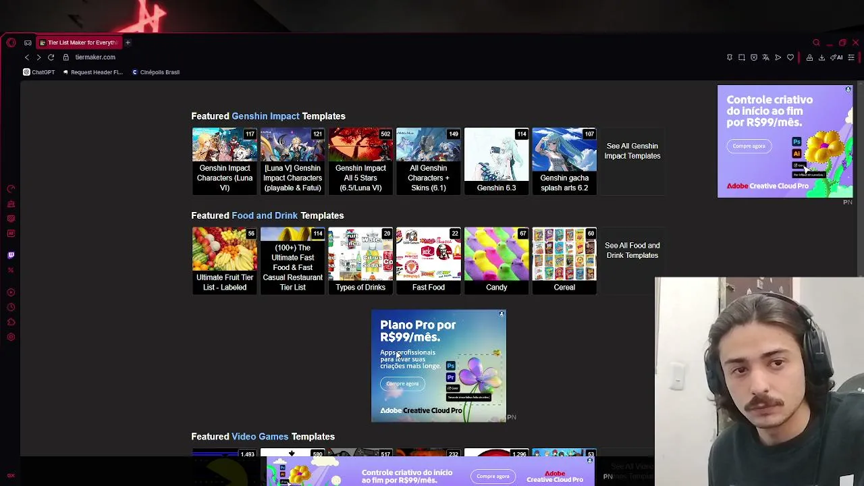Open Ultimate Fruit Tier List - Labeled
The height and width of the screenshot is (486, 864).
coord(225,261)
